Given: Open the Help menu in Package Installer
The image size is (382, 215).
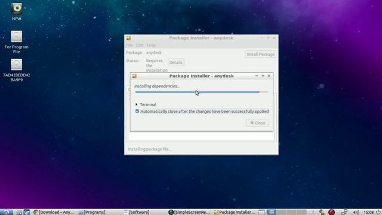Looking at the screenshot, I should point(151,45).
